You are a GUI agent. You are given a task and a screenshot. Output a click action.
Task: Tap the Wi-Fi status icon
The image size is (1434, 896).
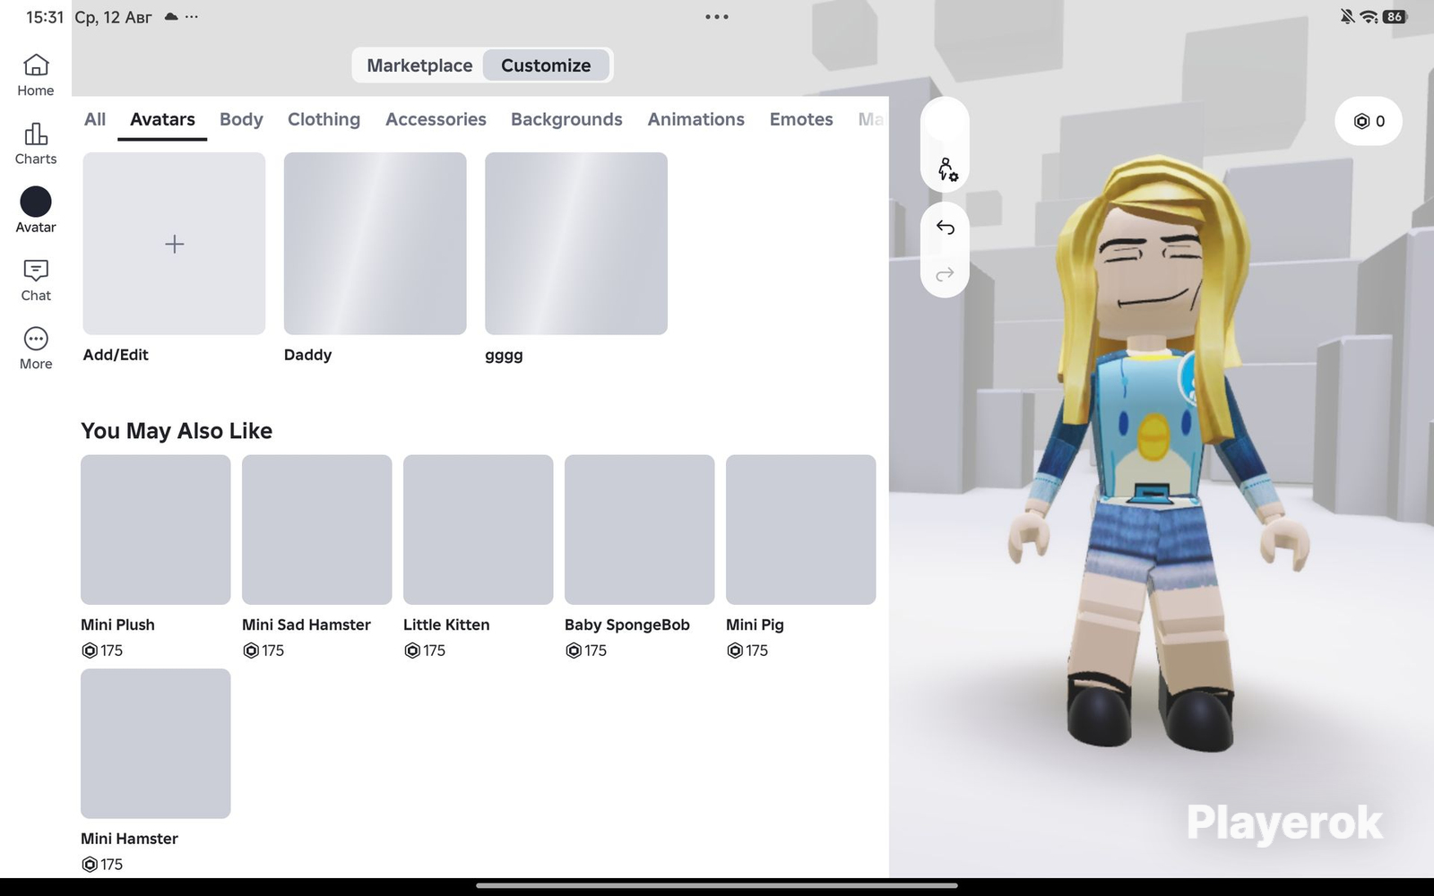(x=1369, y=17)
